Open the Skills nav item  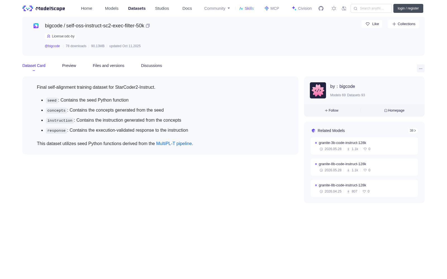point(247,8)
